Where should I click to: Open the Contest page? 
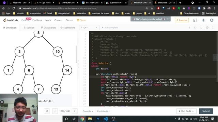click(x=58, y=20)
